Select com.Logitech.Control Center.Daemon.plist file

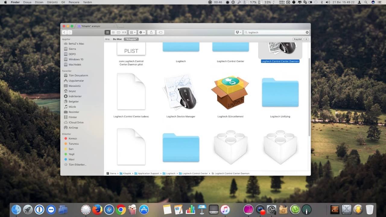pos(131,49)
